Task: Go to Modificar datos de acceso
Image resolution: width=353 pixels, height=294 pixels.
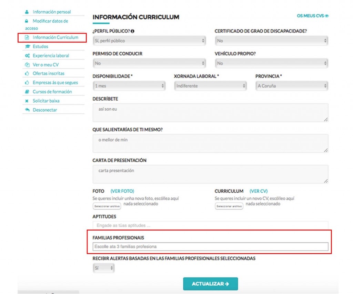Action: pyautogui.click(x=47, y=24)
